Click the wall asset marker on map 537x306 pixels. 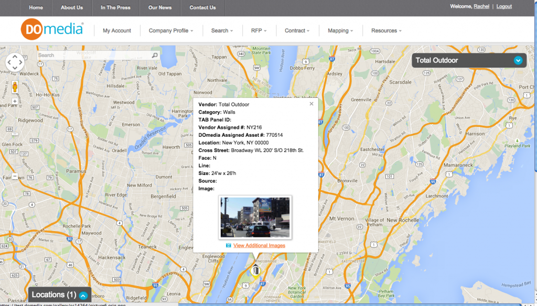(255, 270)
